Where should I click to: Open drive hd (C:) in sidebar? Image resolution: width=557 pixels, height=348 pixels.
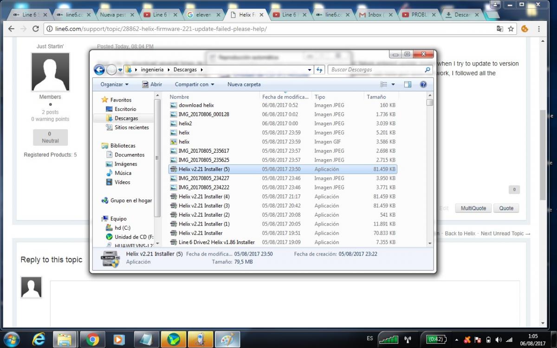tap(123, 228)
